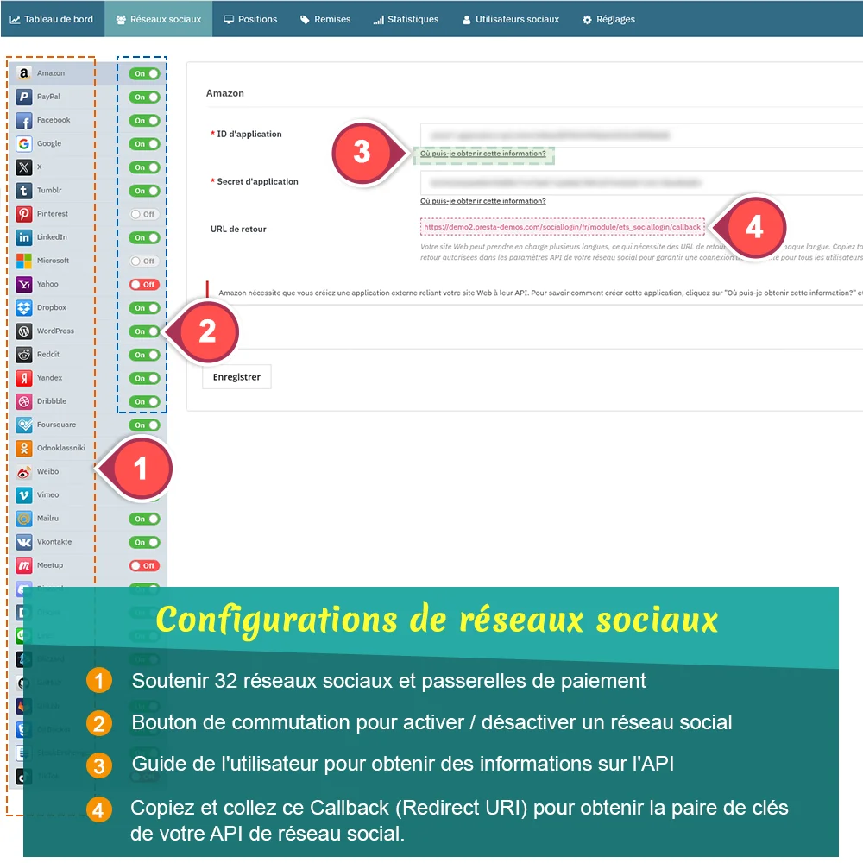Select the Dropbox icon

pyautogui.click(x=23, y=308)
